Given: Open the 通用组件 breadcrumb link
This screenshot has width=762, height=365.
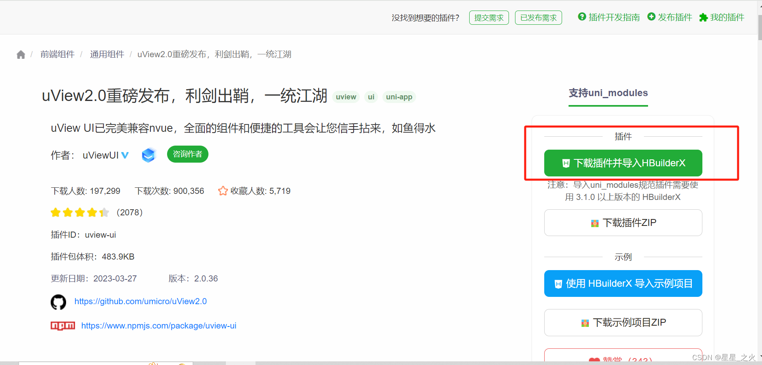Looking at the screenshot, I should coord(107,54).
